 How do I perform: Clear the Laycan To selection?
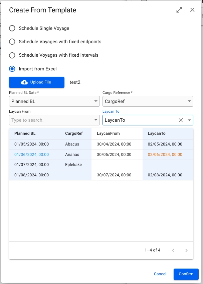181,120
